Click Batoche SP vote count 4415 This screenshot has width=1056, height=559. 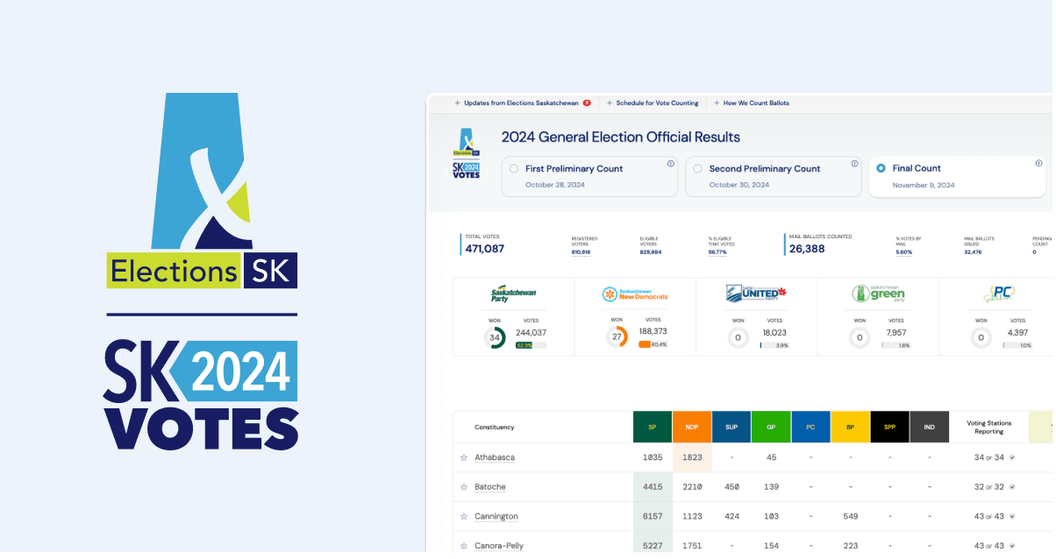[x=653, y=487]
